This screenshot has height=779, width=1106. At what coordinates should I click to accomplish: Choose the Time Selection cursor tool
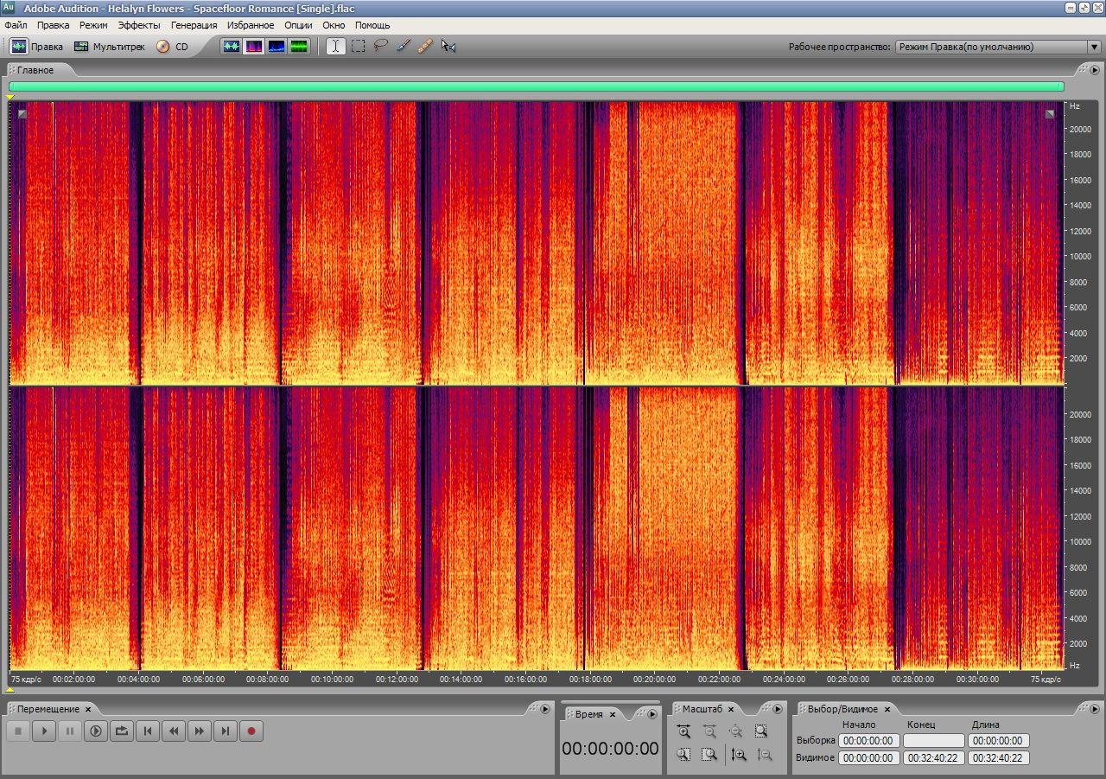336,47
